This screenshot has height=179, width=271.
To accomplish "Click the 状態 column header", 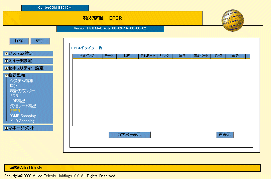I will click(127, 56).
